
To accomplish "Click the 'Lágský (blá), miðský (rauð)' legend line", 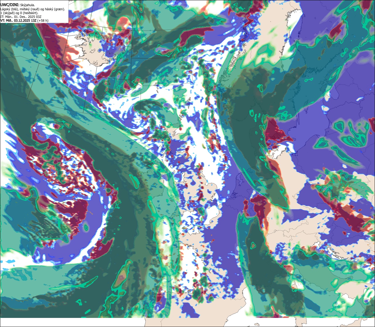I will [x=33, y=9].
